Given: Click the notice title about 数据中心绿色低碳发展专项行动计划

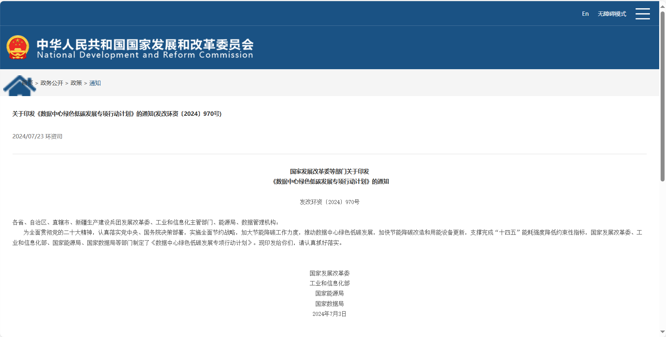Looking at the screenshot, I should coord(117,114).
